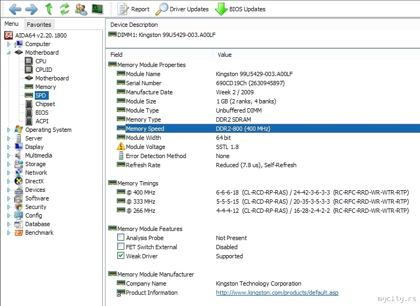The height and width of the screenshot is (306, 420).
Task: Switch to the Favorites tab
Action: [x=39, y=25]
